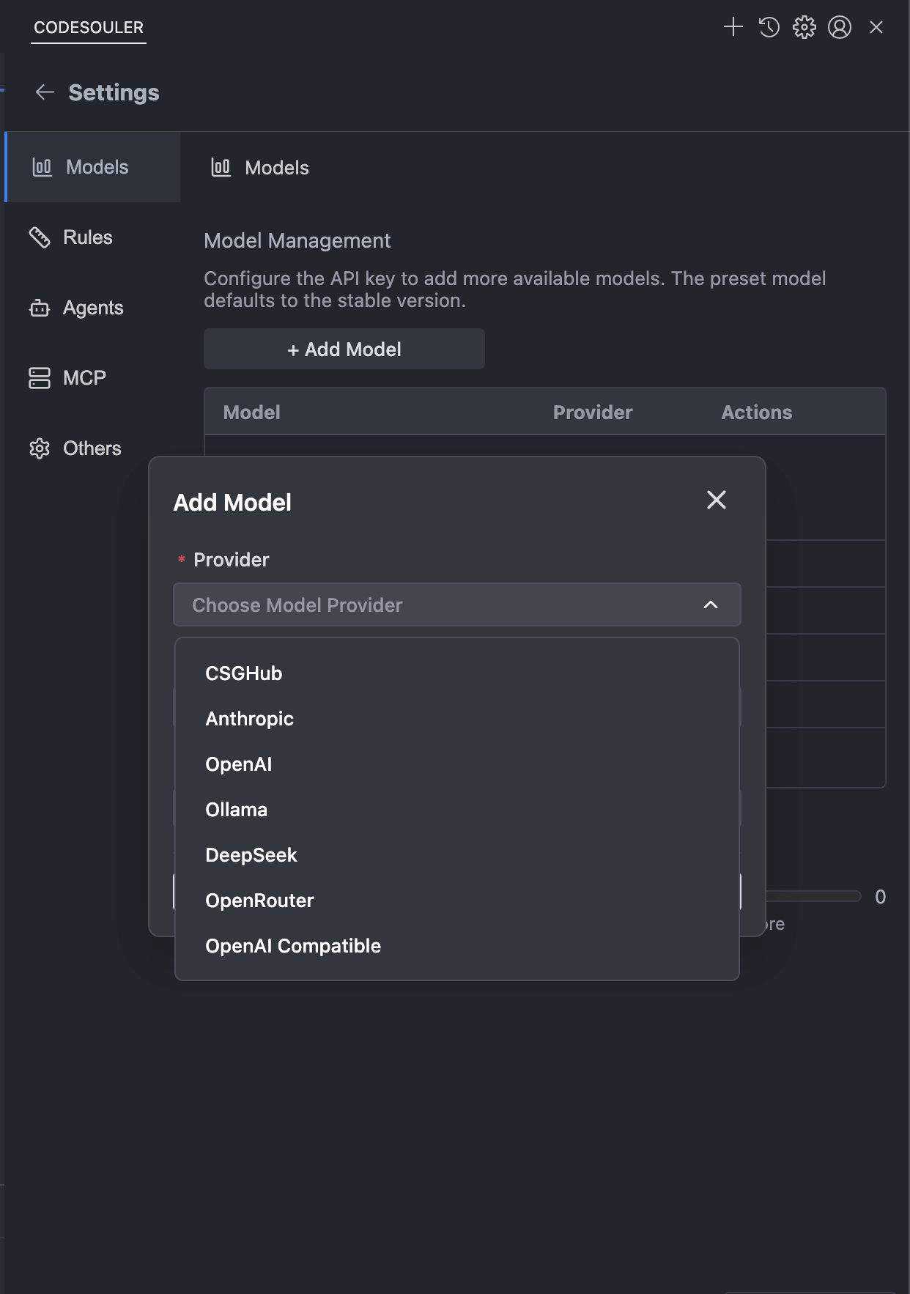Select OpenRouter provider option

pyautogui.click(x=259, y=901)
